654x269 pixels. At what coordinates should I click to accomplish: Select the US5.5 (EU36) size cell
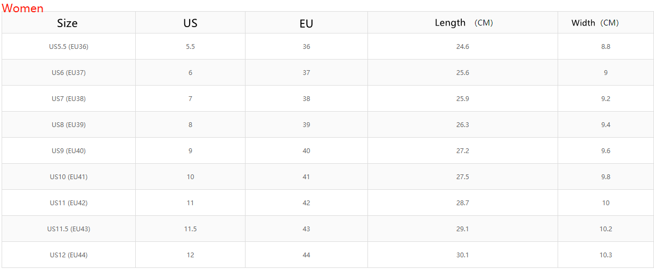[69, 47]
